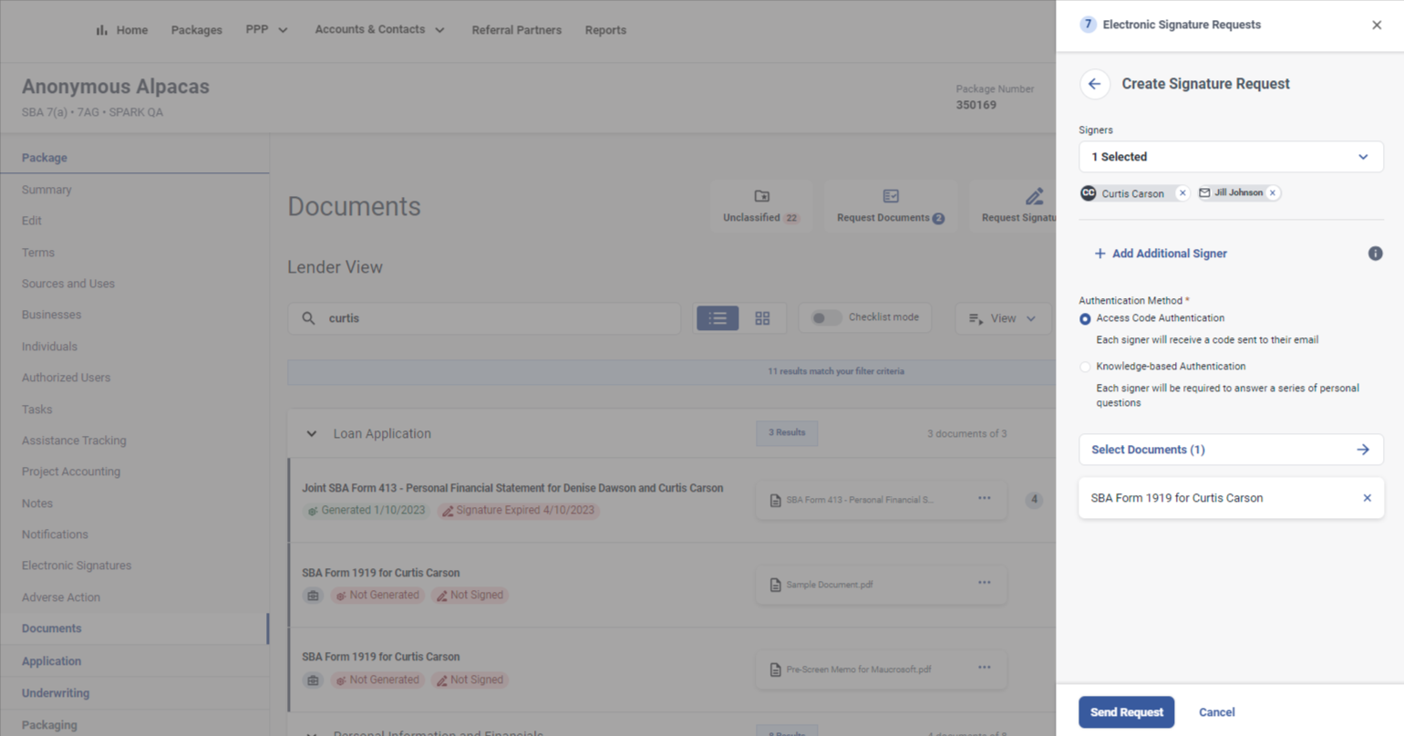The width and height of the screenshot is (1404, 736).
Task: Open Authorized Users in the sidebar
Action: [66, 378]
